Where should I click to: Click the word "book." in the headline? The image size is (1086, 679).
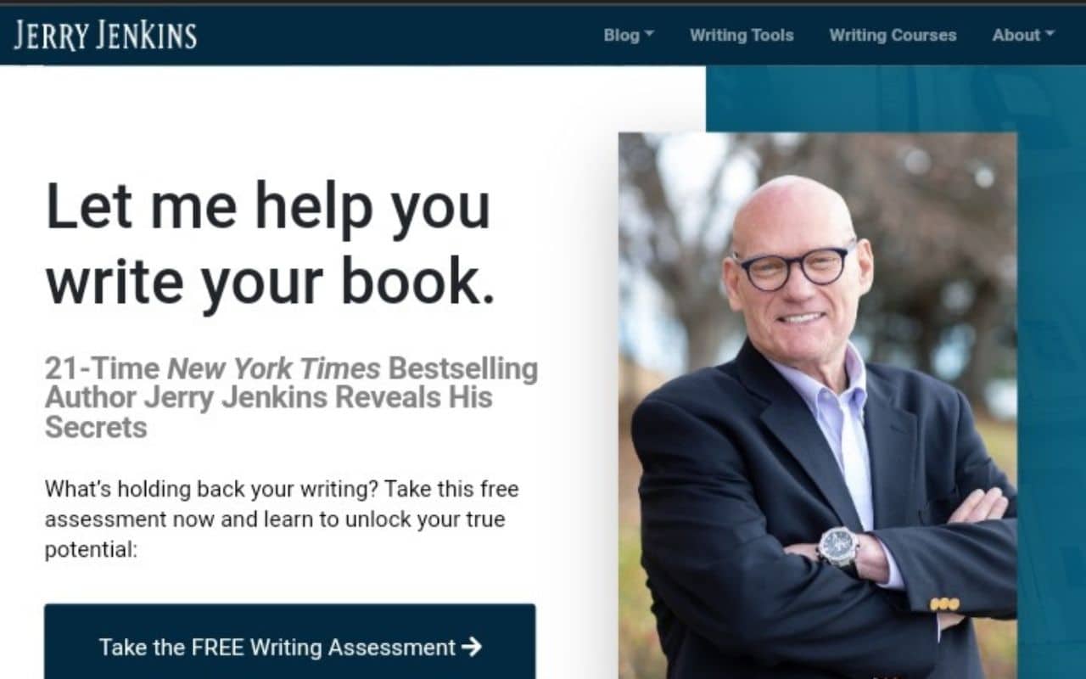click(417, 282)
